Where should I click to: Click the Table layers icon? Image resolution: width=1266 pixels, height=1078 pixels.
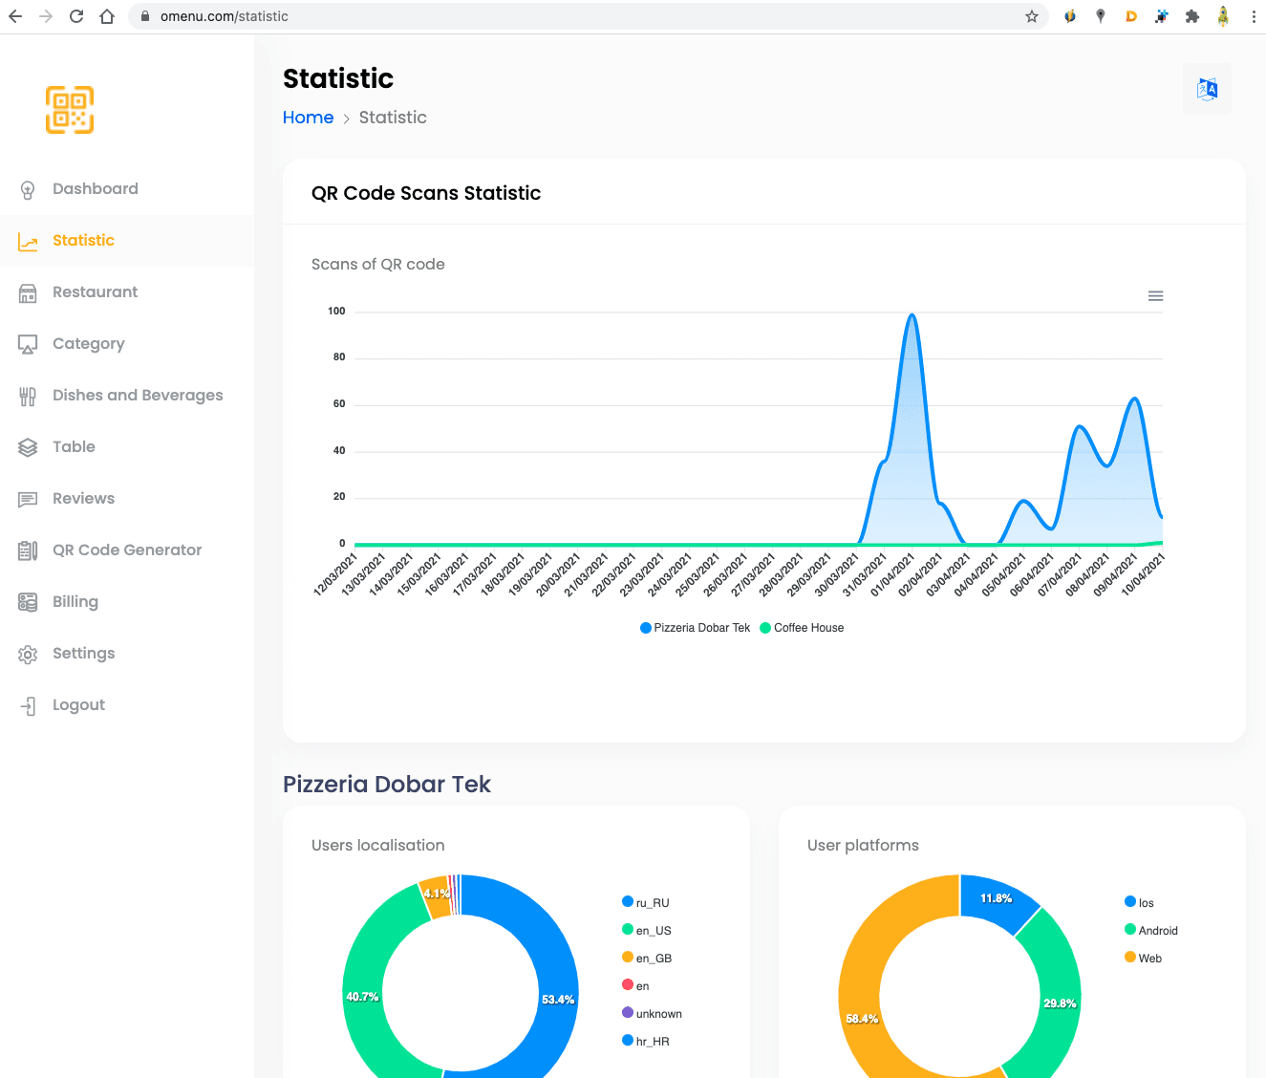[x=28, y=447]
